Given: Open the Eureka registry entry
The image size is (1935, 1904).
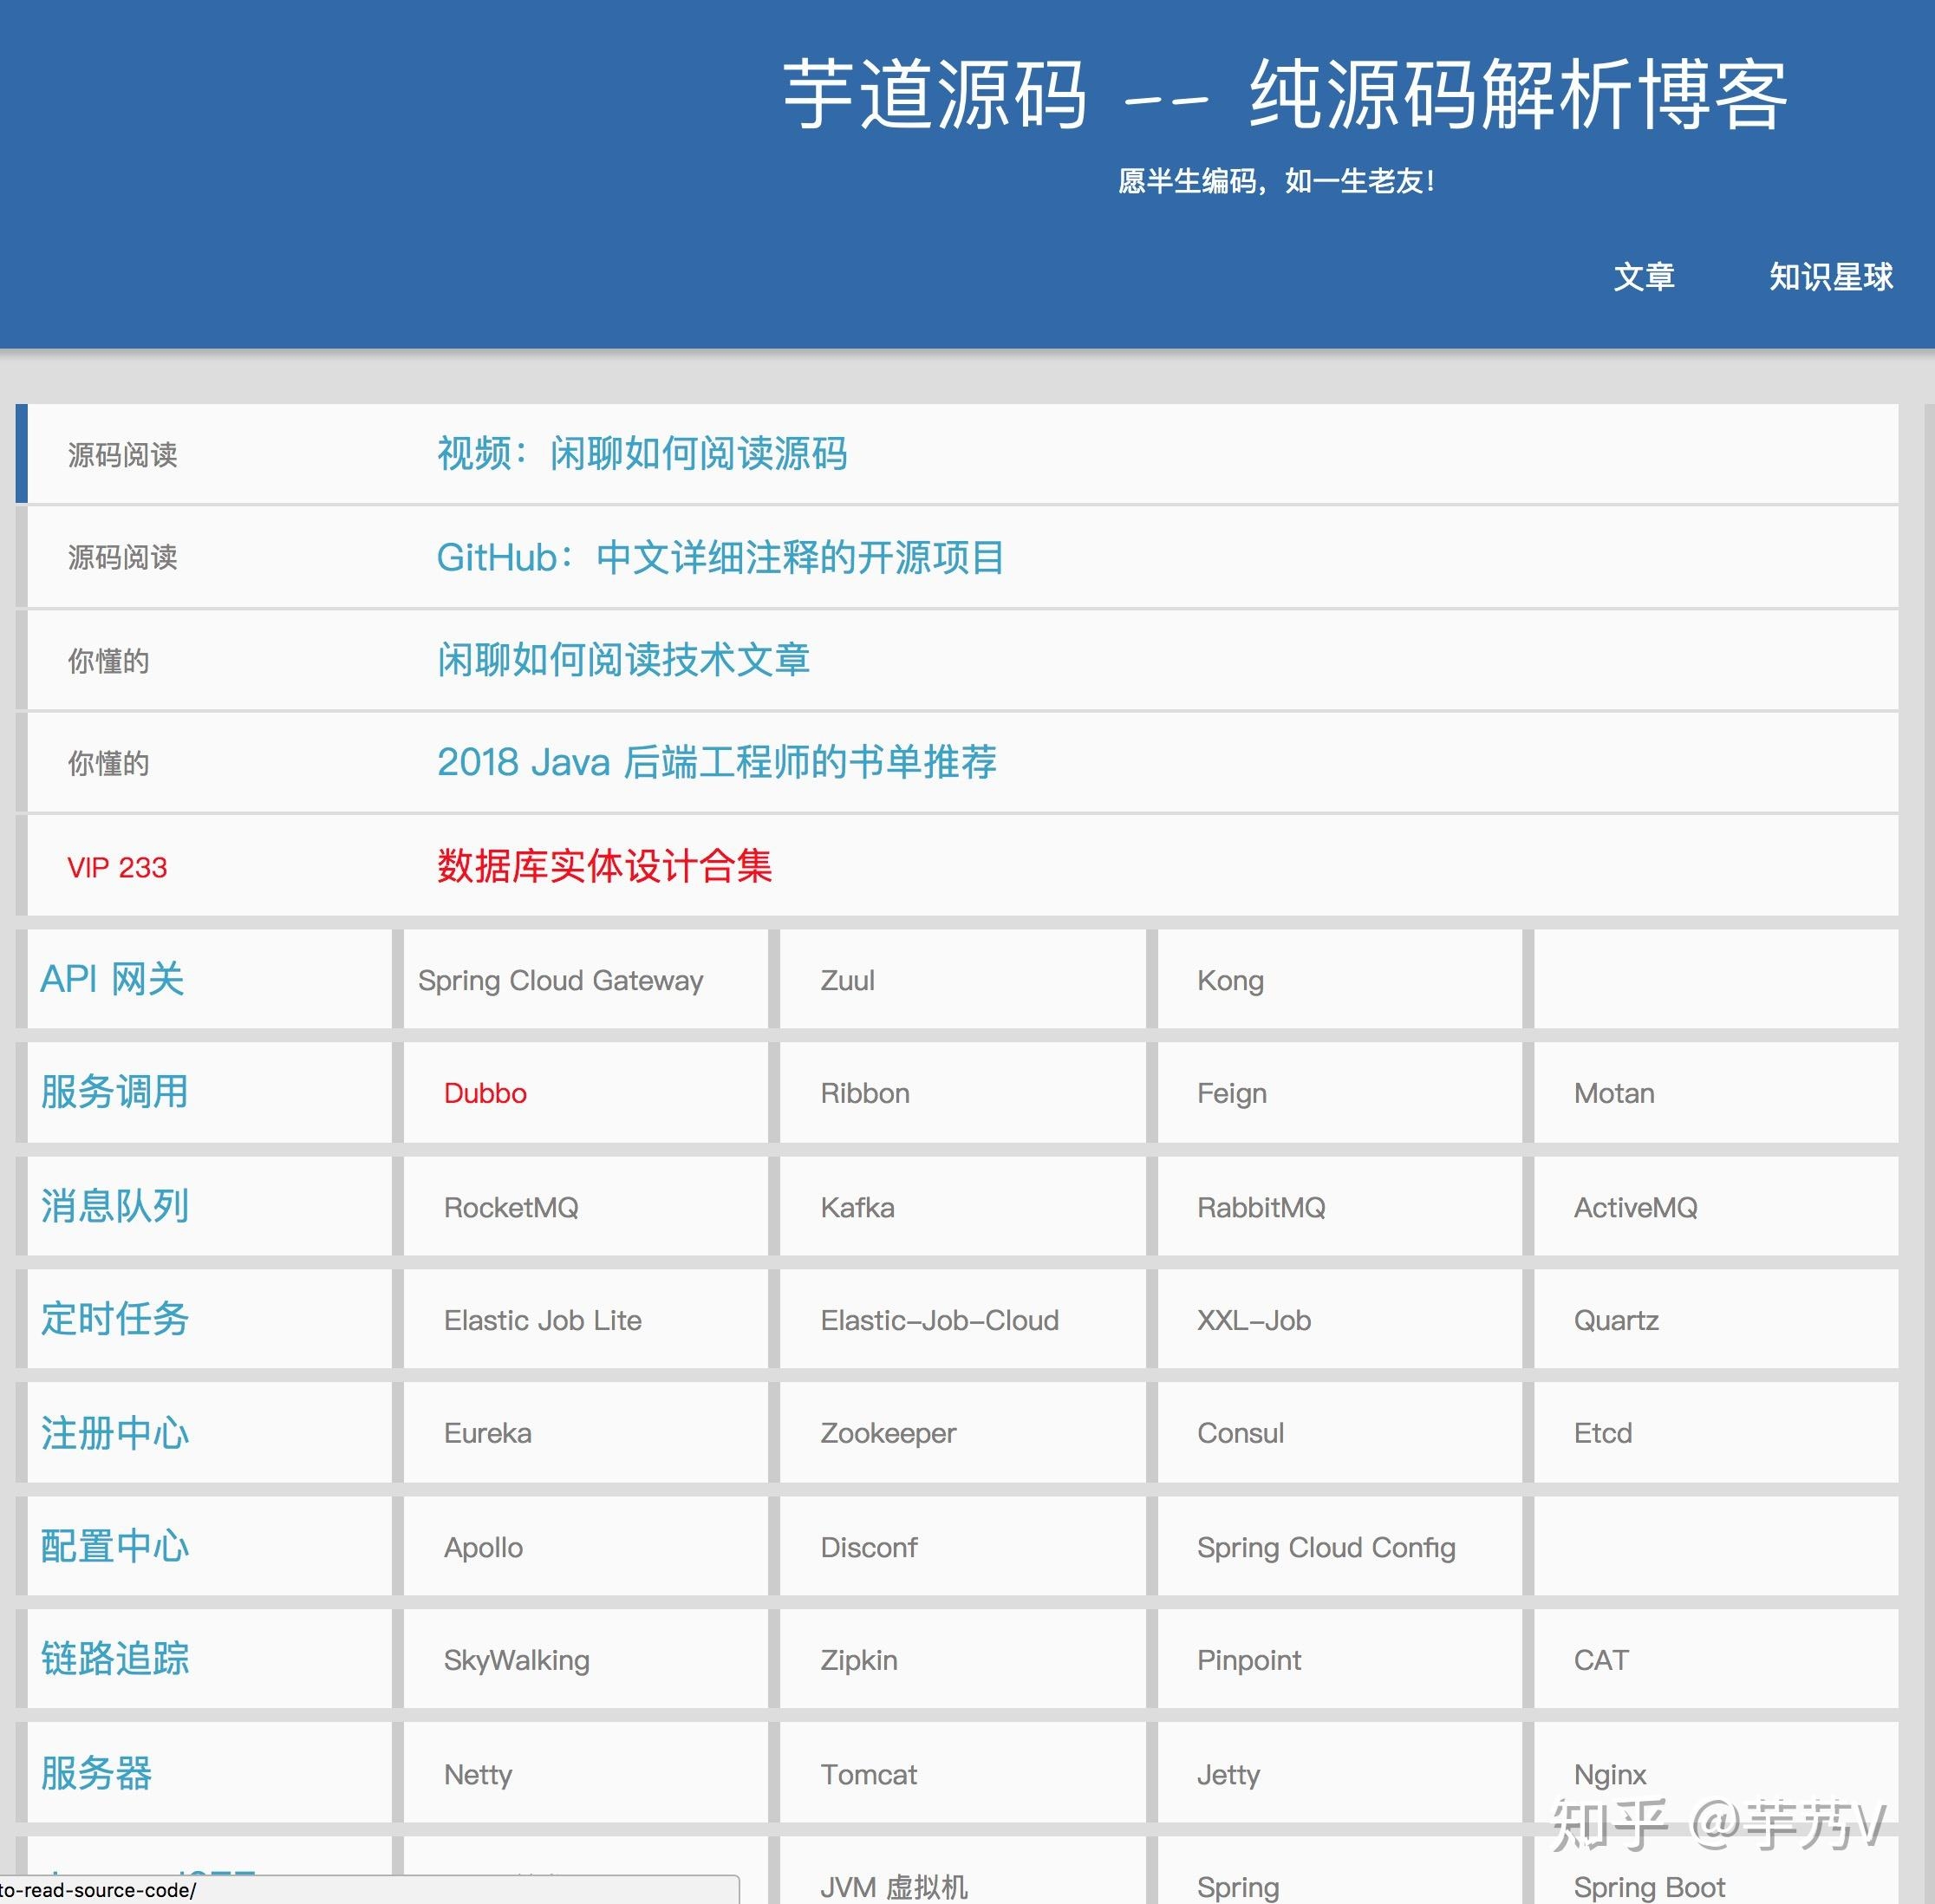Looking at the screenshot, I should pyautogui.click(x=486, y=1433).
